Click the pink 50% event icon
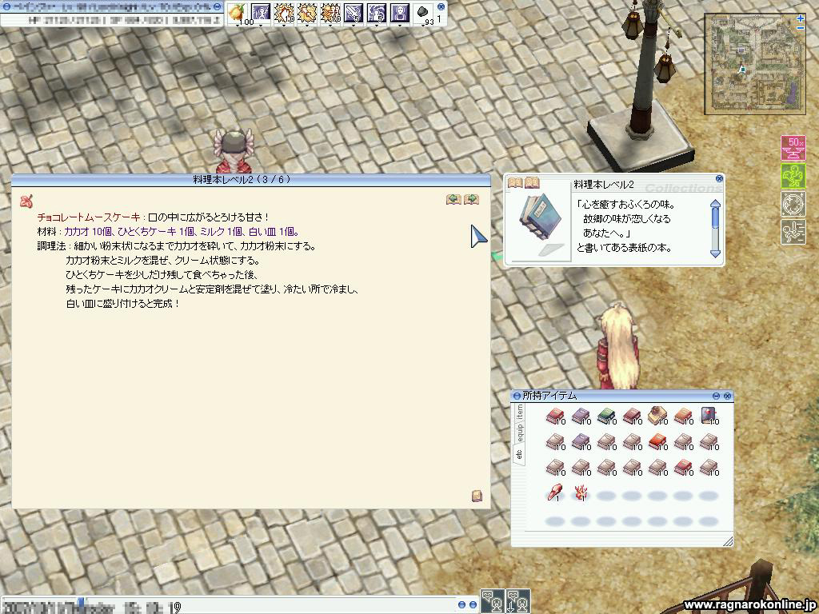Viewport: 819px width, 614px height. (793, 149)
